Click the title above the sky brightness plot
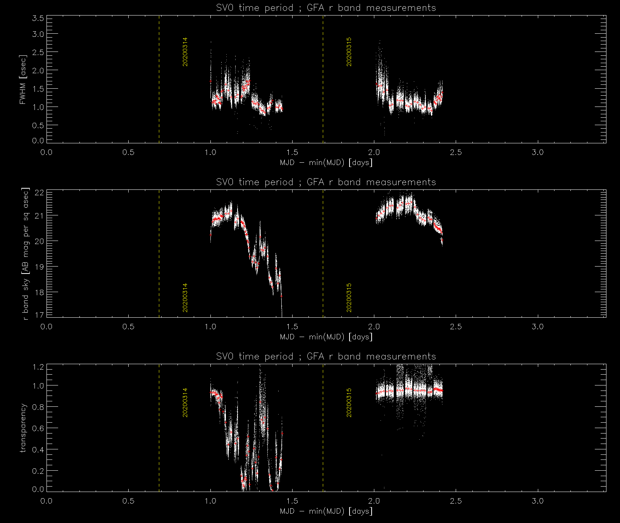 [x=326, y=182]
